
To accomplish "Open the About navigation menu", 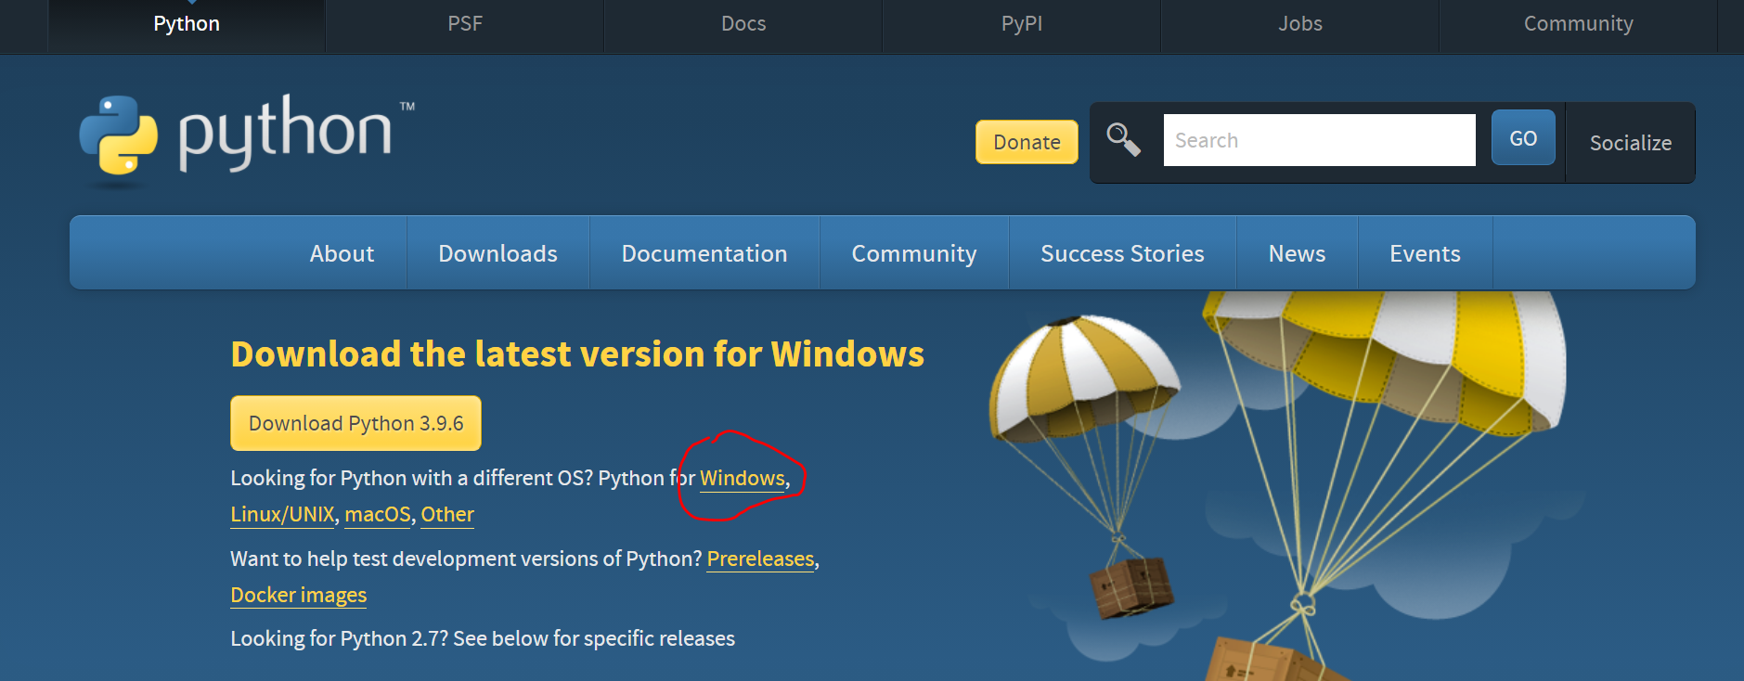I will pos(342,253).
